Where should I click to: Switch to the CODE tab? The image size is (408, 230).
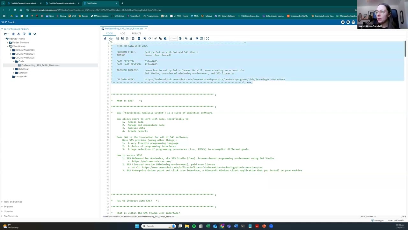point(109,34)
